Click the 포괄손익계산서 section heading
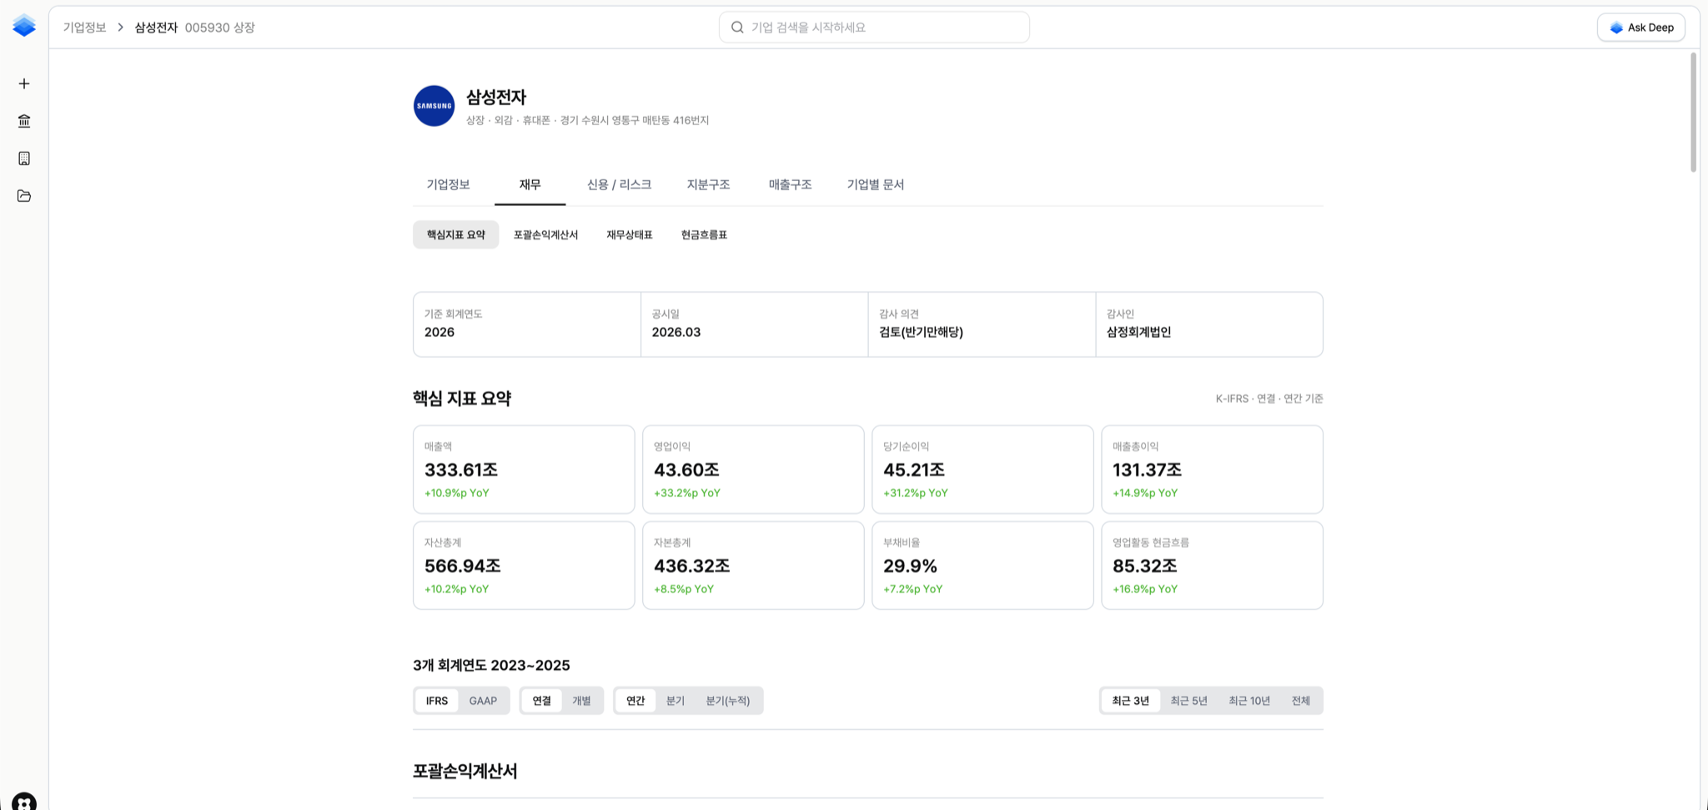Viewport: 1708px width, 810px height. pyautogui.click(x=465, y=771)
